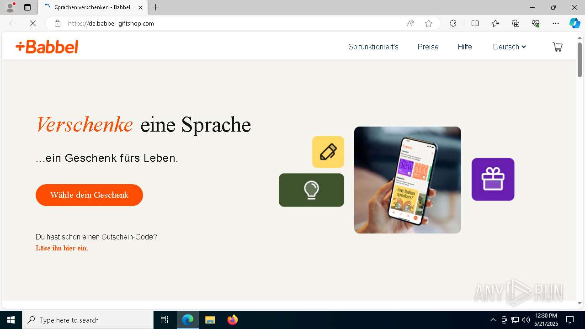Open Task View on the taskbar
The image size is (585, 329).
tap(165, 320)
